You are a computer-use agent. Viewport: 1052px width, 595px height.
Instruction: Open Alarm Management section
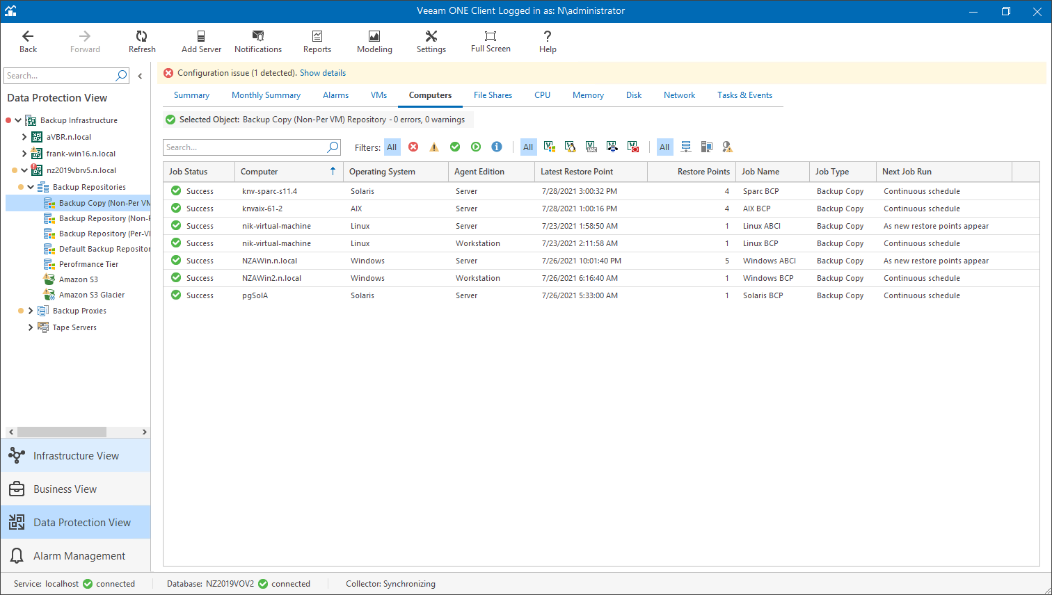click(x=75, y=556)
